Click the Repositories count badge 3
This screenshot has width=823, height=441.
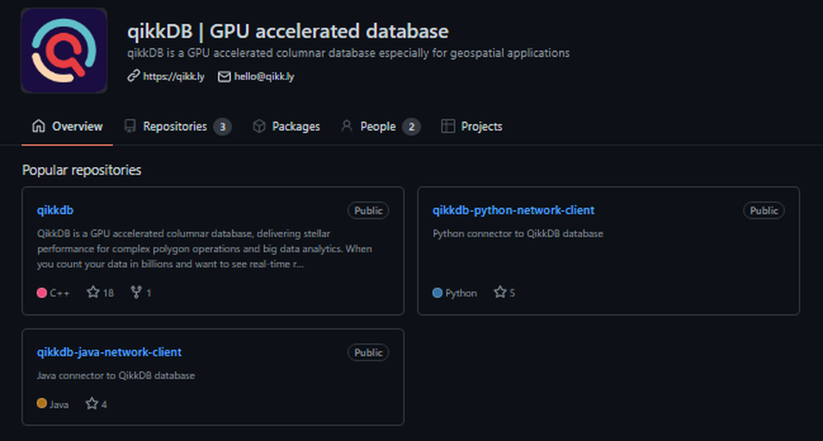pos(222,127)
